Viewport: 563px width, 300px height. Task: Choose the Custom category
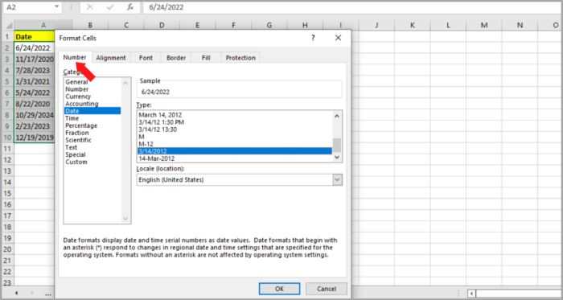(x=76, y=162)
